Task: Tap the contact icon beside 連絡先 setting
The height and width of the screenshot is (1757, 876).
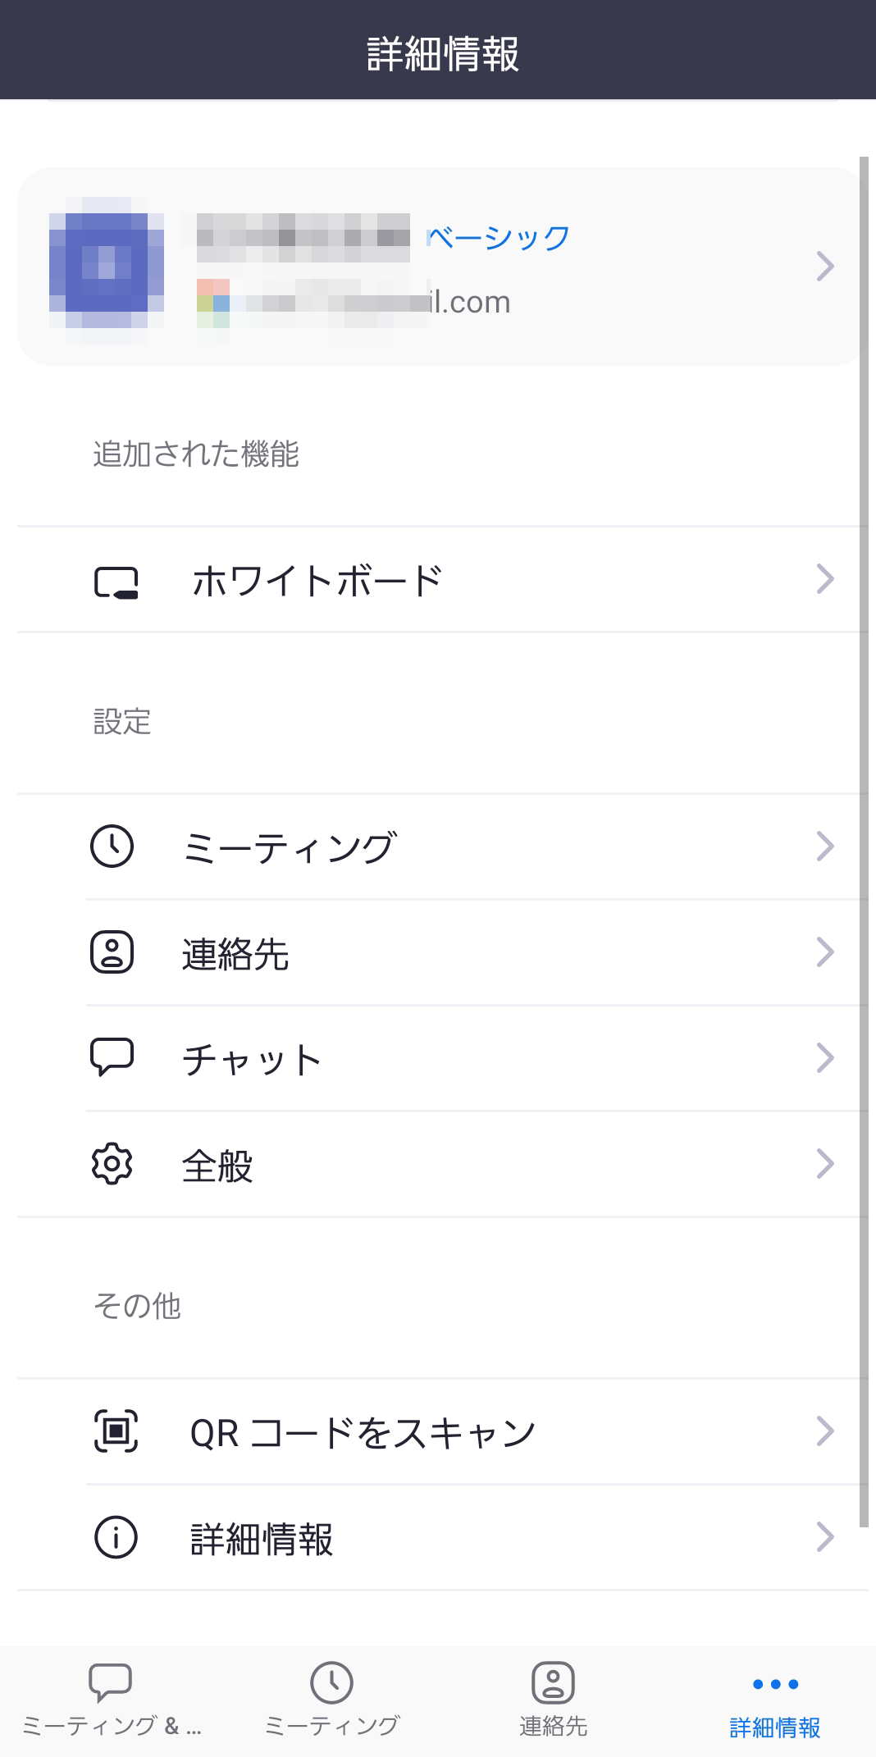Action: (x=112, y=952)
